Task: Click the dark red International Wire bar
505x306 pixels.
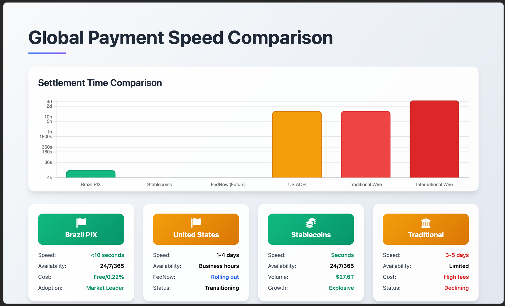Action: click(x=434, y=139)
